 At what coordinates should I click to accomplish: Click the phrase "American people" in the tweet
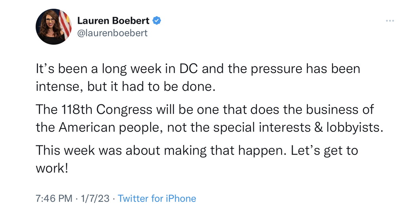pos(111,127)
